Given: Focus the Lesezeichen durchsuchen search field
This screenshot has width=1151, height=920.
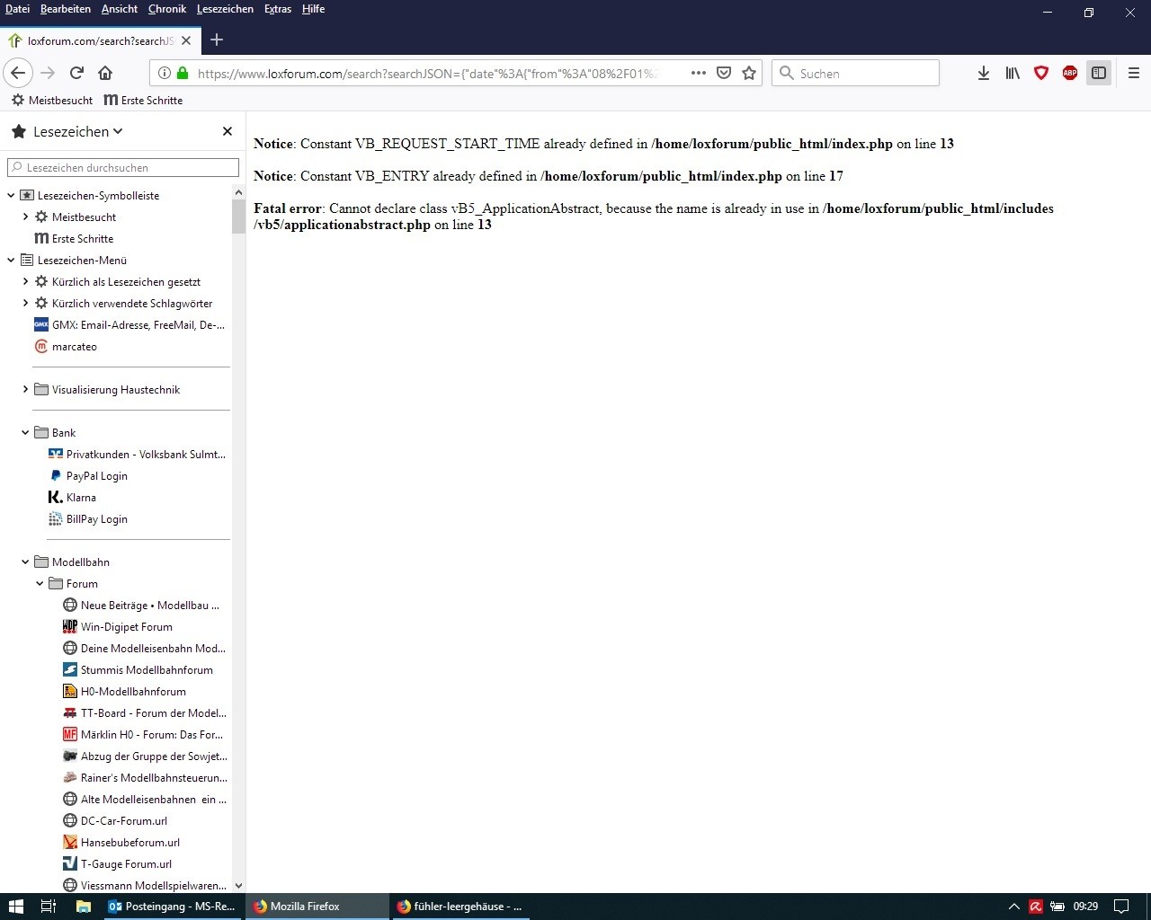Looking at the screenshot, I should [123, 167].
